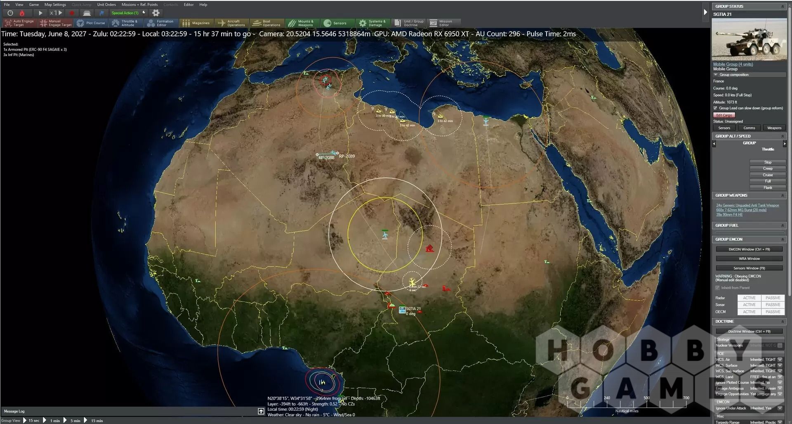
Task: Select Auto Engage Target
Action: click(x=19, y=23)
